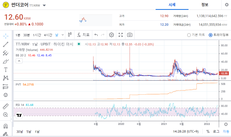Viewport: 231px width, 137px height.
Task: Click the 12.90 high price value
Action: click(164, 16)
